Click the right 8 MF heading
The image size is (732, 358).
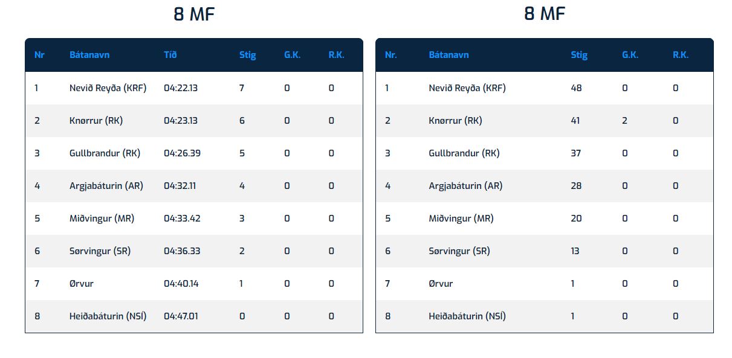544,14
